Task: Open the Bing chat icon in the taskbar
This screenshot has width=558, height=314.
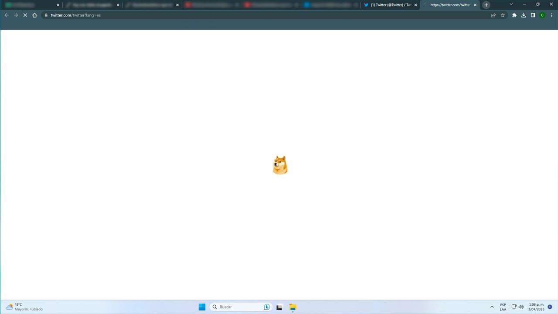Action: pyautogui.click(x=266, y=307)
